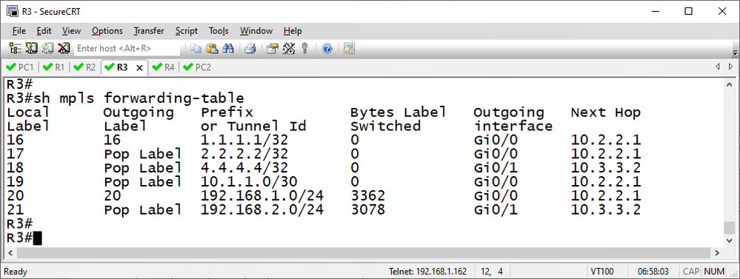
Task: Open the Help menu
Action: click(x=293, y=31)
